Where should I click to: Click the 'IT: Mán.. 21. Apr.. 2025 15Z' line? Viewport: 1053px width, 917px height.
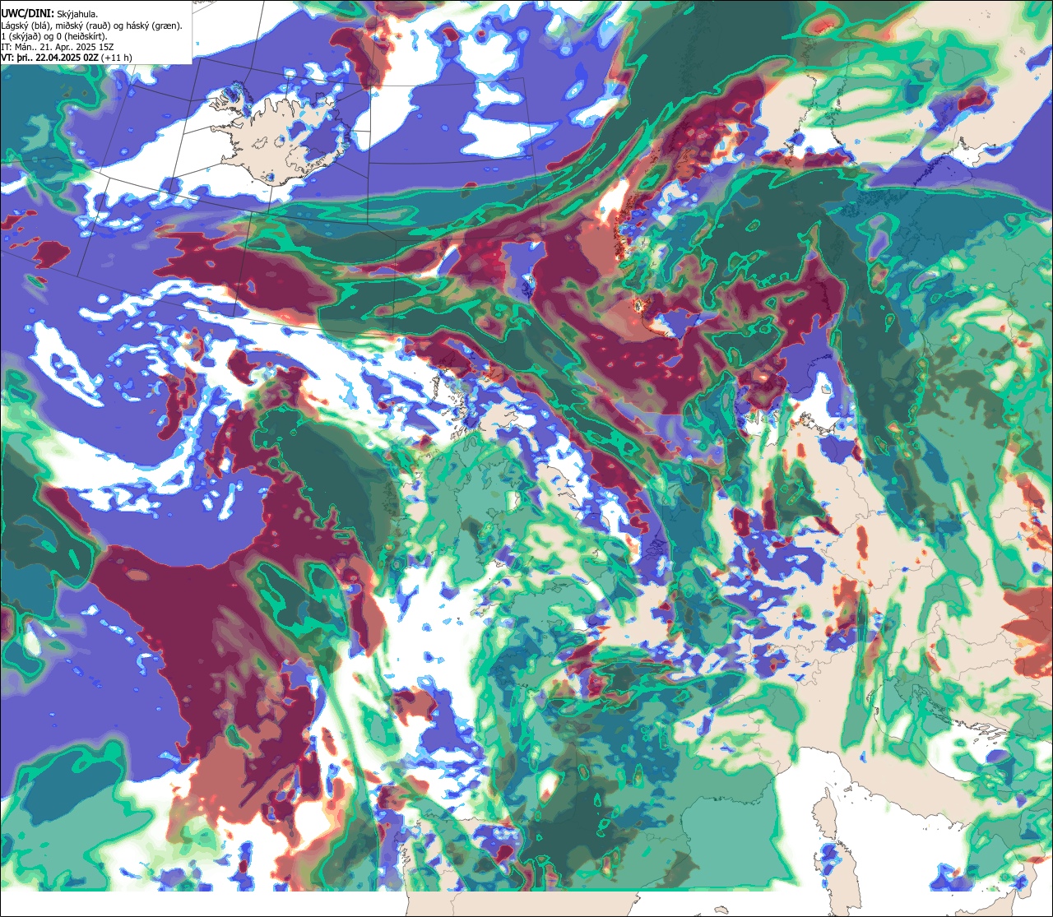click(x=58, y=48)
